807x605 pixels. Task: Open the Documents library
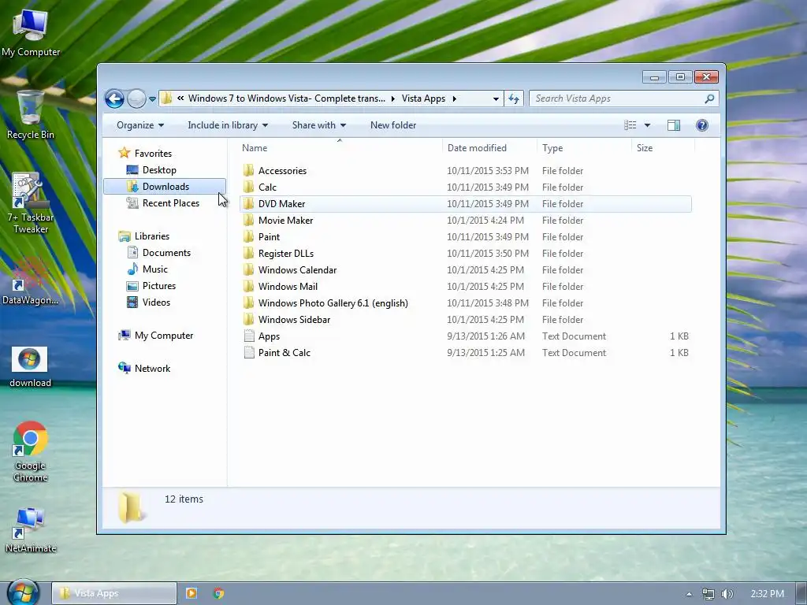click(166, 253)
